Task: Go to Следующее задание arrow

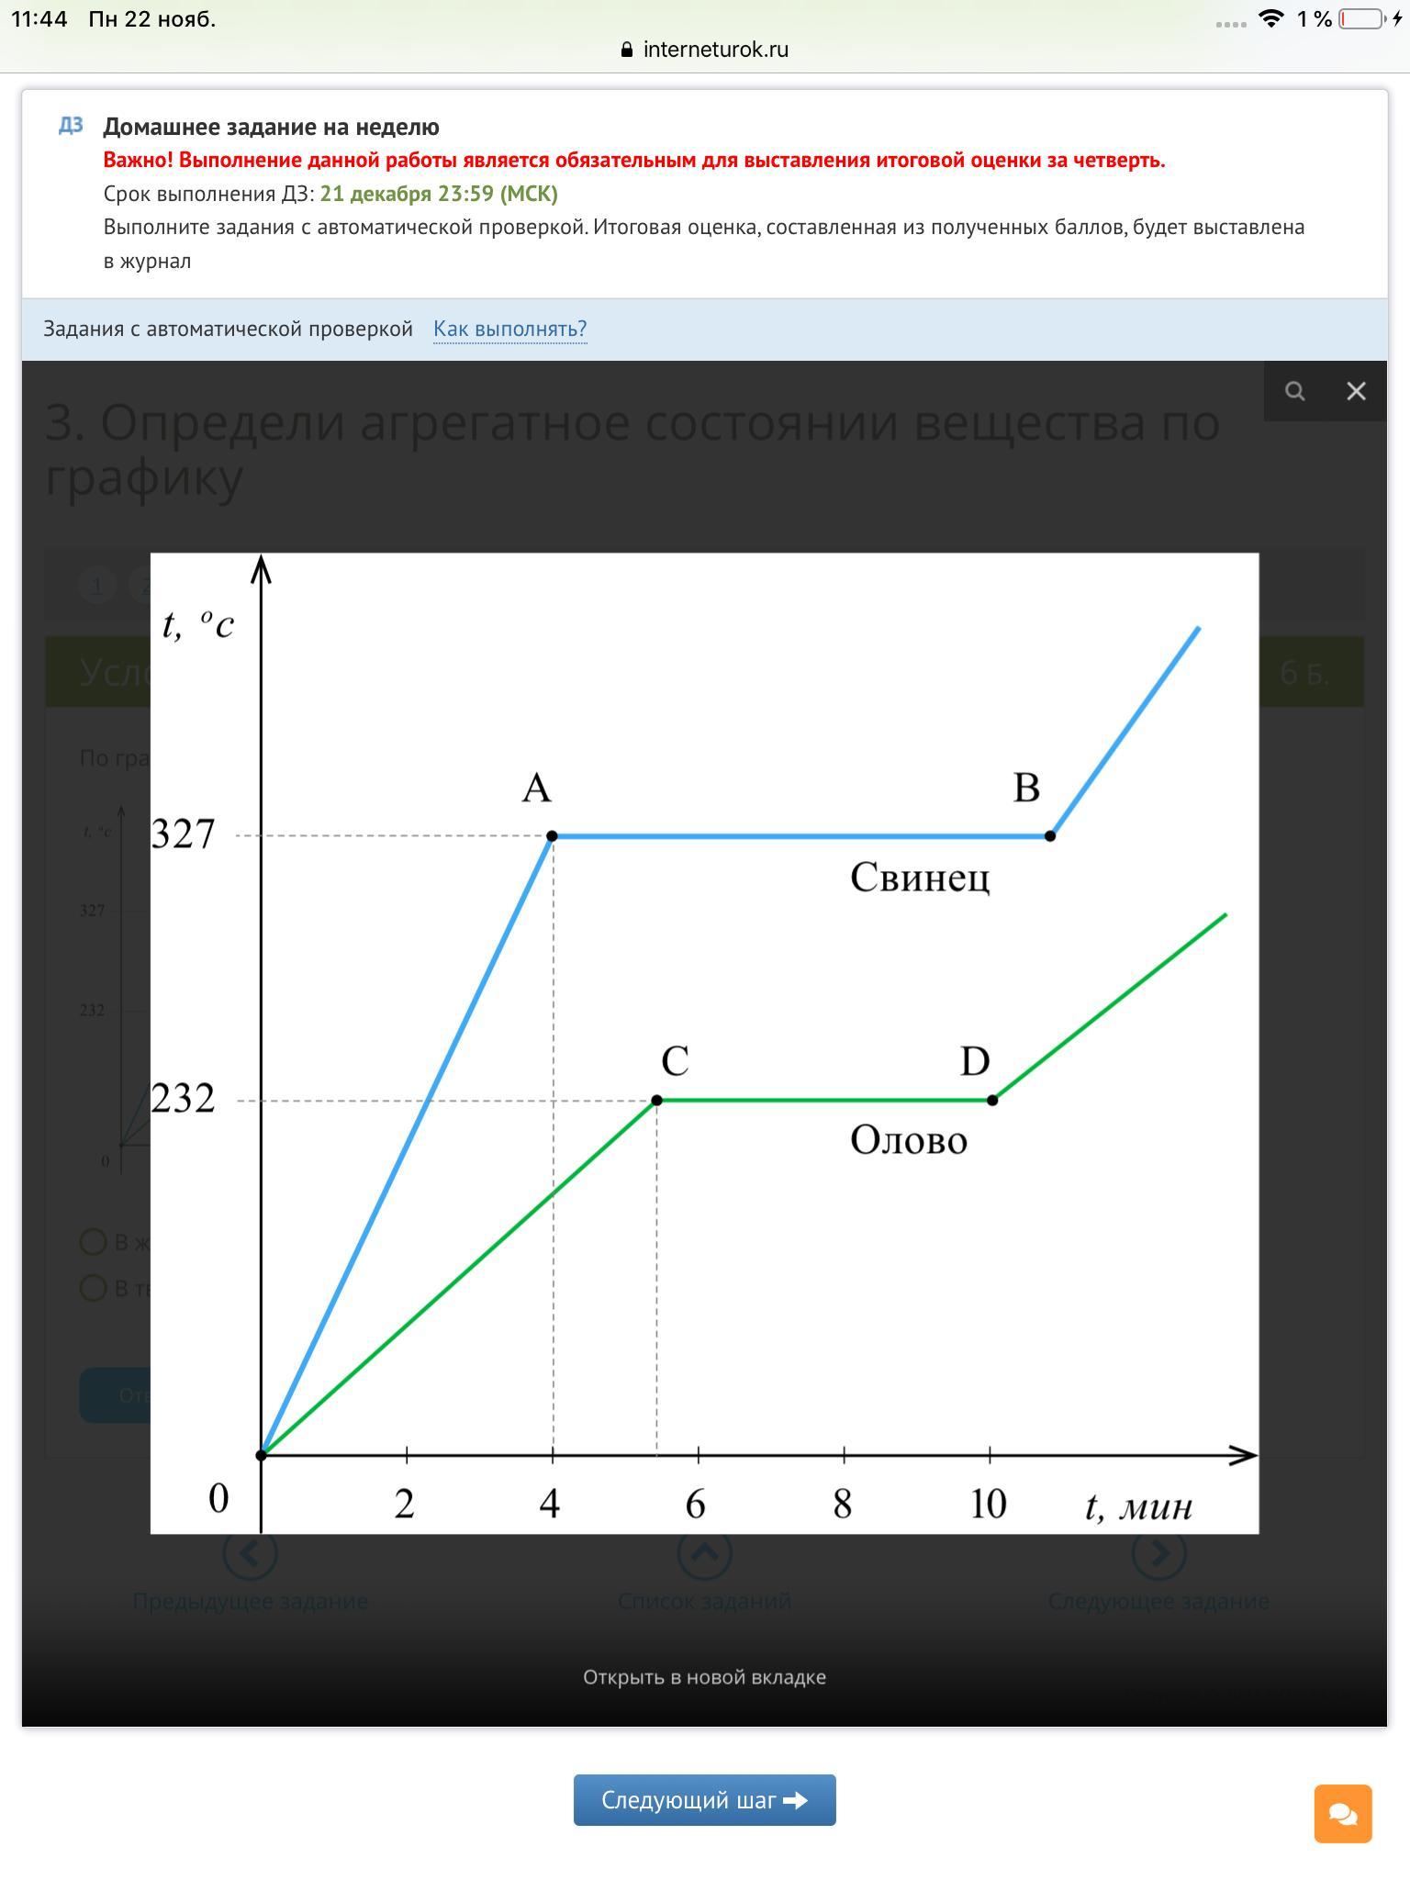Action: point(1158,1553)
